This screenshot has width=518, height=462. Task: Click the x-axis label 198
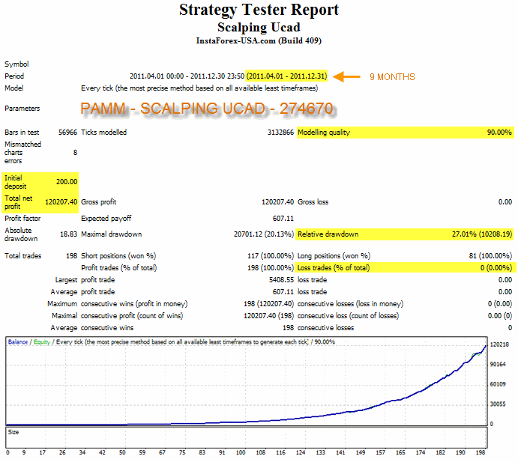(x=480, y=453)
